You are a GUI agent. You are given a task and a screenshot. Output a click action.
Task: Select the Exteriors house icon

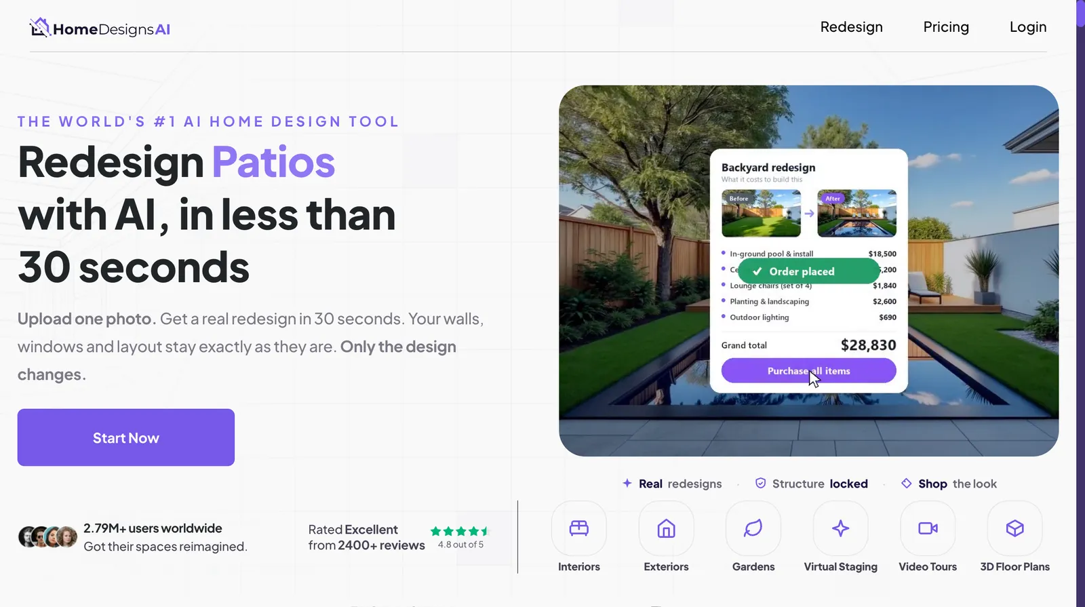click(667, 528)
